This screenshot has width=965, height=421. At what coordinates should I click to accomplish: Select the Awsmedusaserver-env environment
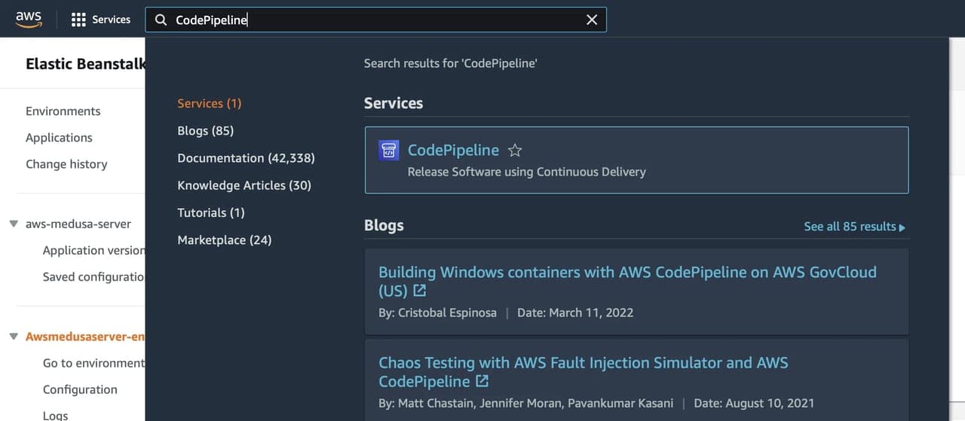coord(85,337)
